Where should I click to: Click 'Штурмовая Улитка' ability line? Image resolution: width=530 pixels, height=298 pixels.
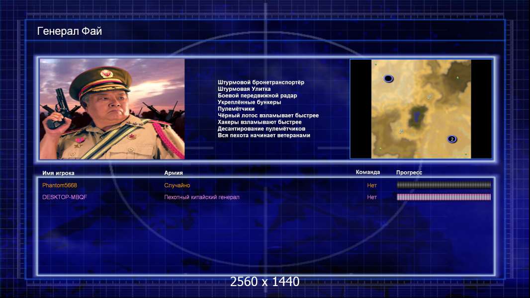[x=244, y=89]
